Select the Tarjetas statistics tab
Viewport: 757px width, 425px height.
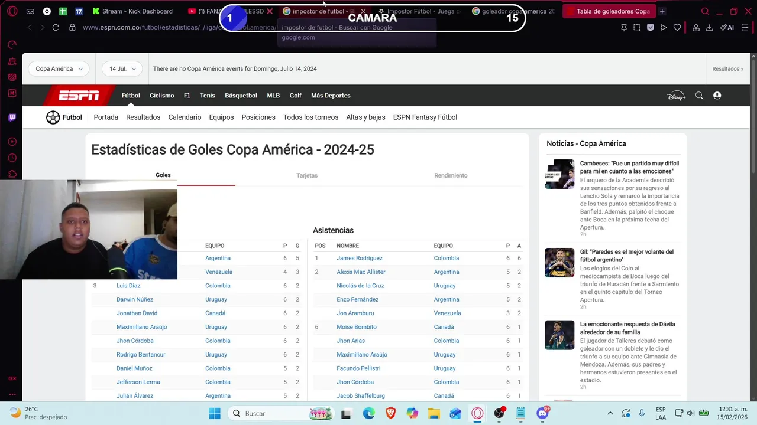pyautogui.click(x=307, y=175)
